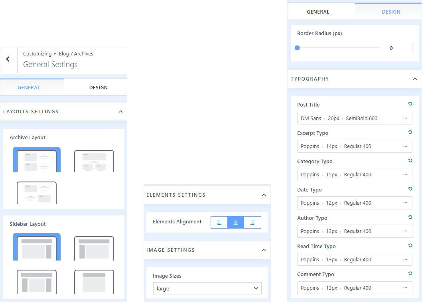
Task: Click the back arrow in the Customizing header
Action: pyautogui.click(x=8, y=59)
